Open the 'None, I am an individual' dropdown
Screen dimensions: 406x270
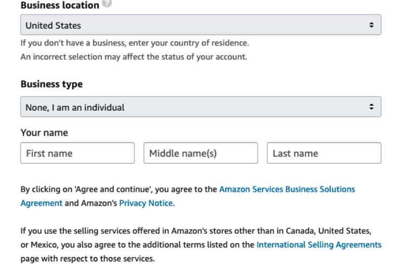pyautogui.click(x=201, y=107)
